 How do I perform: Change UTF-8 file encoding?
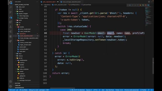point(95,90)
